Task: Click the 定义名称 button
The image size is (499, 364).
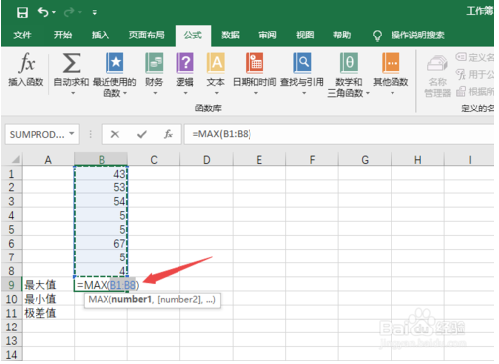Action: 474,57
